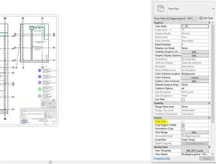The height and width of the screenshot is (164, 216).
Task: Collapse the Identity Data properties group
Action: coord(209,147)
